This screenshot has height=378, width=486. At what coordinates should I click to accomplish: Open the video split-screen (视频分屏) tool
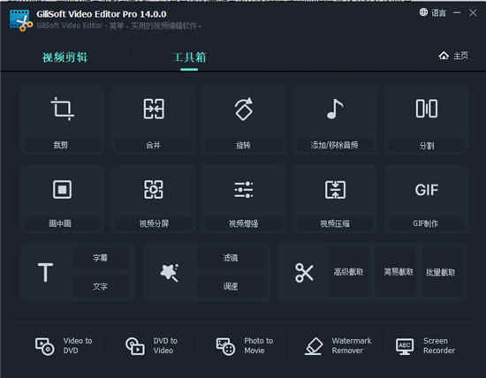pyautogui.click(x=154, y=189)
